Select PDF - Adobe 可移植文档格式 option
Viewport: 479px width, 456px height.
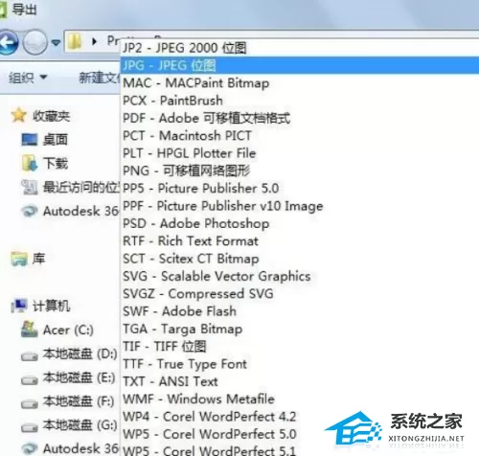206,118
